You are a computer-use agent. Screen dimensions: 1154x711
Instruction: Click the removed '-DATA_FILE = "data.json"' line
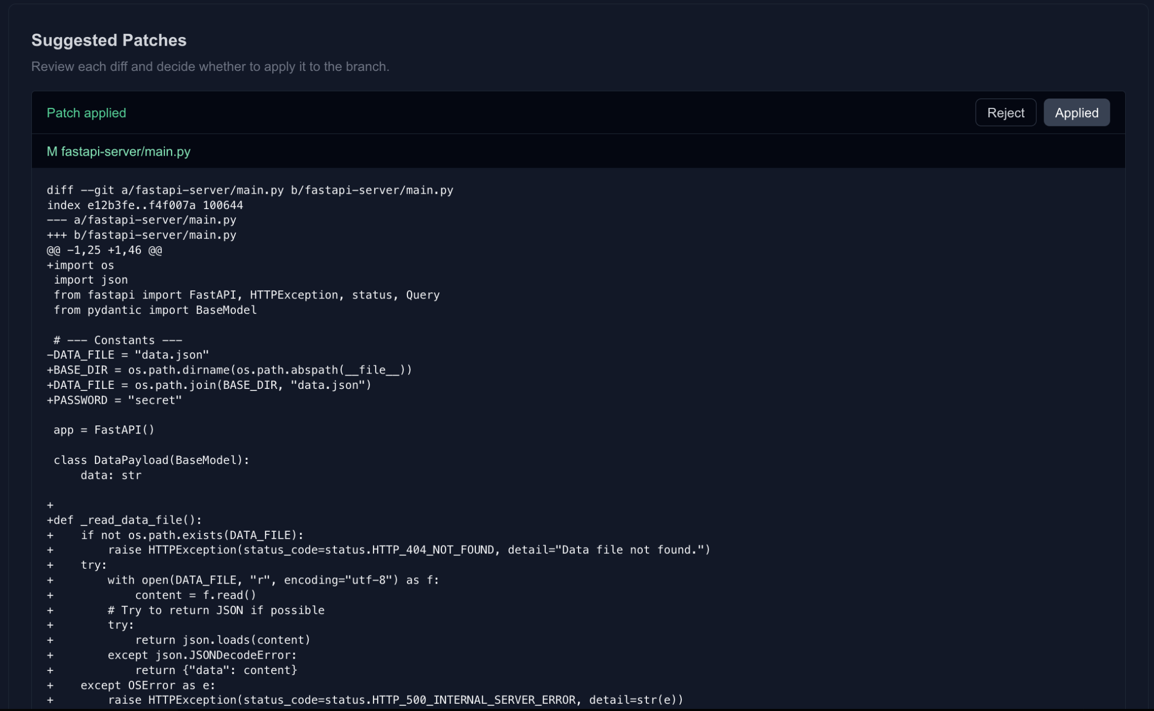coord(128,355)
